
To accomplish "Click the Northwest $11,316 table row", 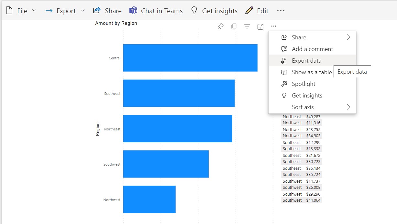I will (x=302, y=123).
